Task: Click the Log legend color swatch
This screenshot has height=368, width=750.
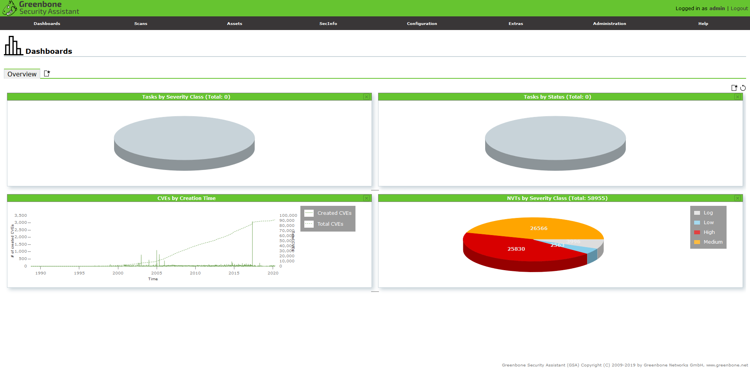Action: tap(697, 213)
